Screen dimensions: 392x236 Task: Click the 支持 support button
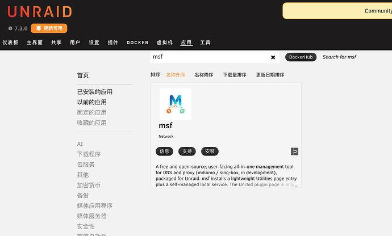coord(187,151)
